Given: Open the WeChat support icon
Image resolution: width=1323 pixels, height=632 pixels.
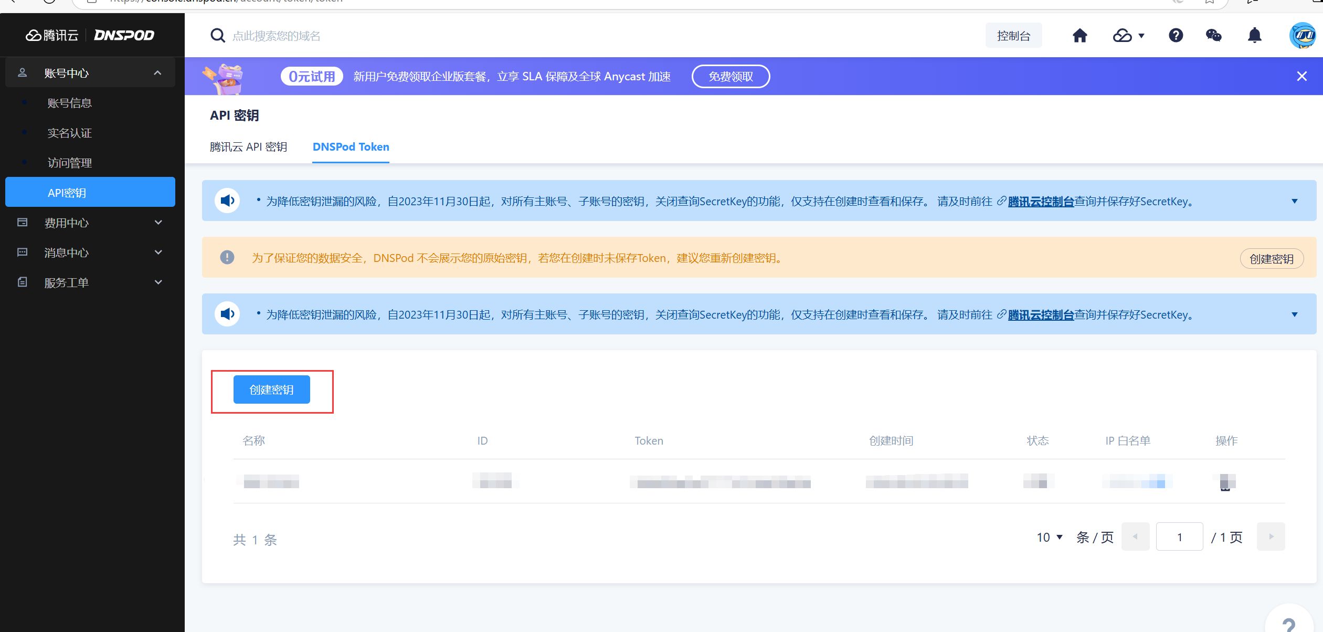Looking at the screenshot, I should 1214,35.
